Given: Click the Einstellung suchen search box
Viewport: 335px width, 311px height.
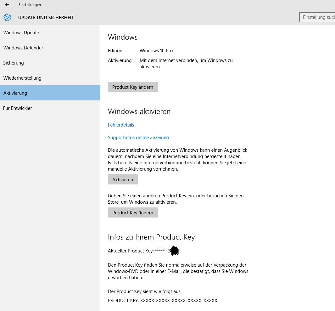Looking at the screenshot, I should [x=318, y=17].
